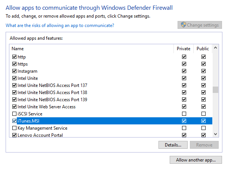Select Intel Unite Web Server Access entry

click(46, 107)
